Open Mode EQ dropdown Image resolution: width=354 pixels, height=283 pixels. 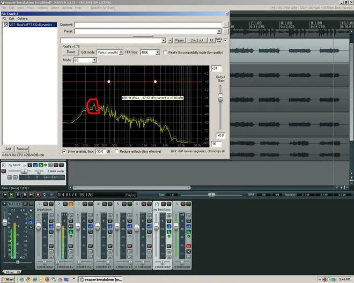tap(94, 60)
